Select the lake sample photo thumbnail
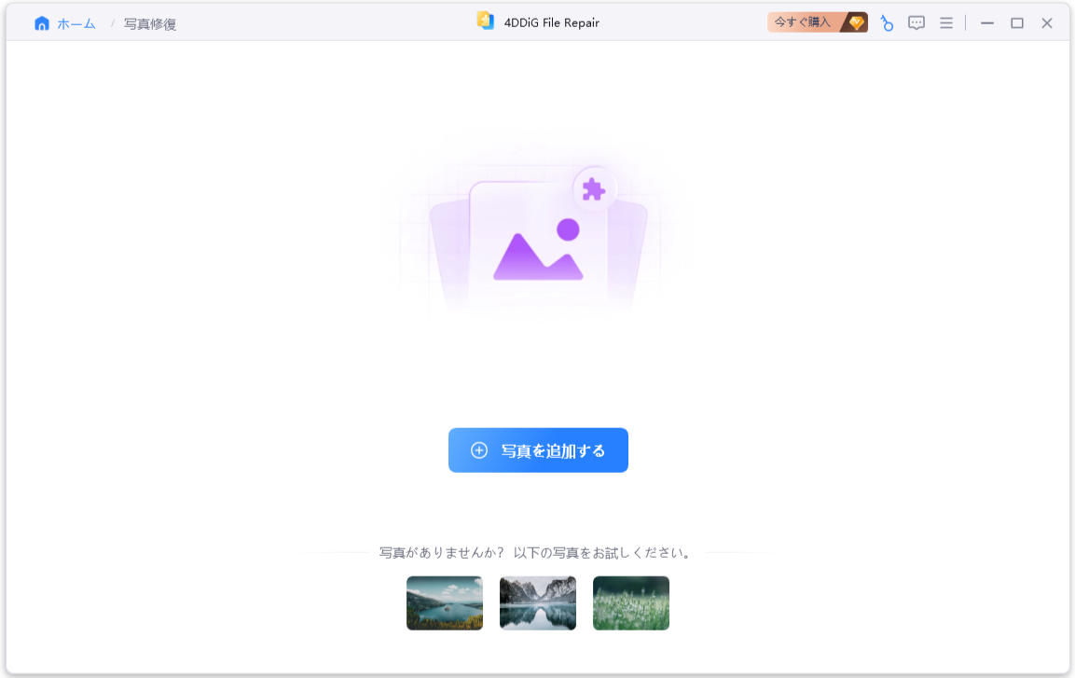1075x678 pixels. click(x=444, y=602)
